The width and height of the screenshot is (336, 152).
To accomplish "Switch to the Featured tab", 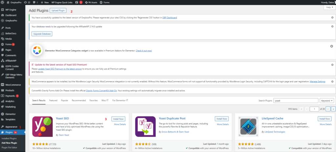I will 53,100.
